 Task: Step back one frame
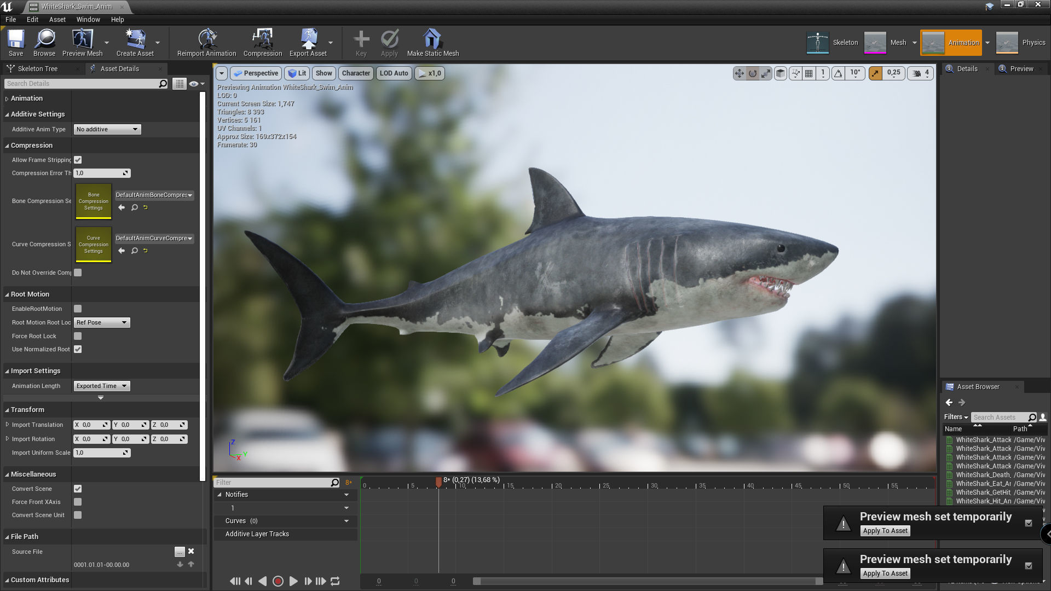point(249,581)
